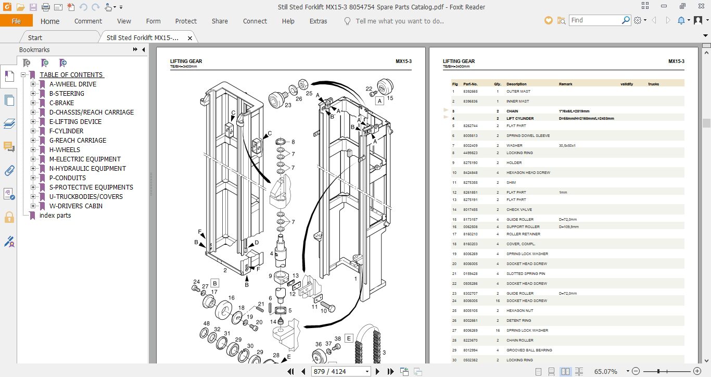Save the document with the floppy icon
This screenshot has width=711, height=377.
pyautogui.click(x=33, y=7)
